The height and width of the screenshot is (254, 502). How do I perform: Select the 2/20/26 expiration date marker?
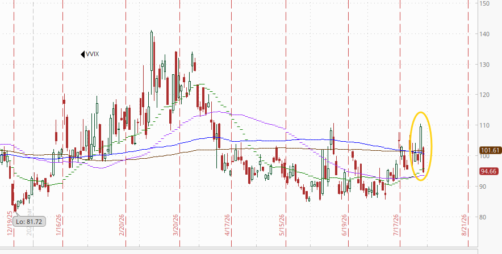(122, 225)
